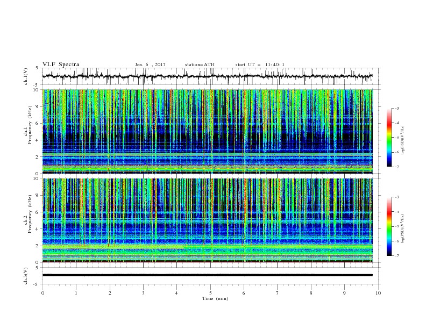Click the "-7" label on ch.2 colorbar
Screen dimensions: 426x329
tap(396, 255)
